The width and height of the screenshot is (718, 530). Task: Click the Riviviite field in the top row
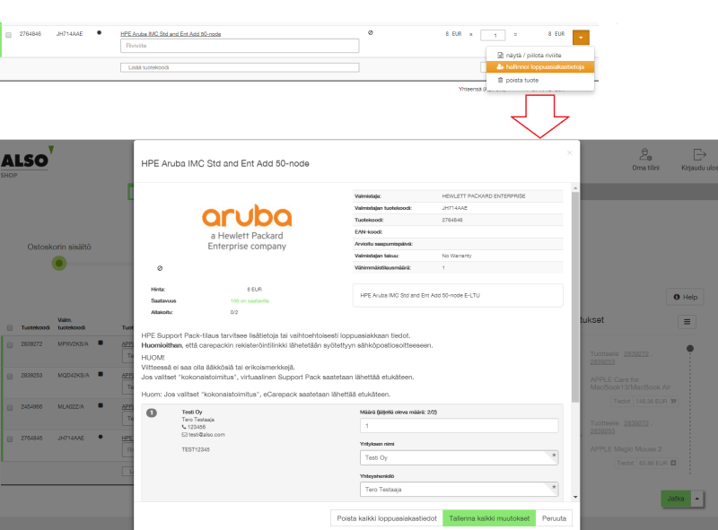point(240,46)
